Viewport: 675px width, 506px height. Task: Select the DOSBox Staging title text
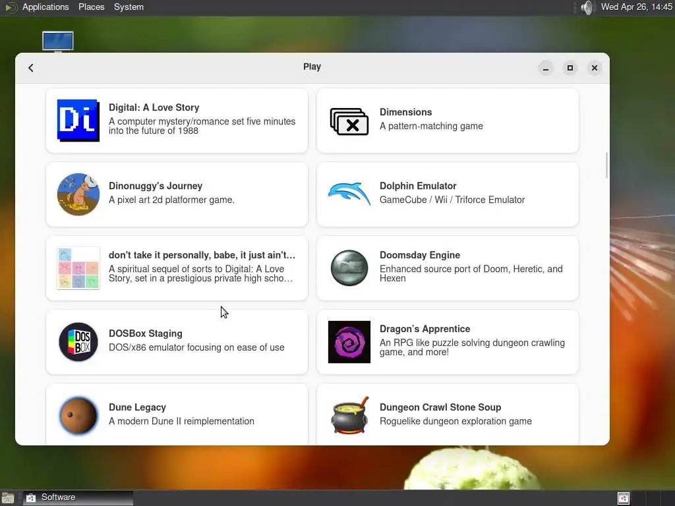coord(146,333)
